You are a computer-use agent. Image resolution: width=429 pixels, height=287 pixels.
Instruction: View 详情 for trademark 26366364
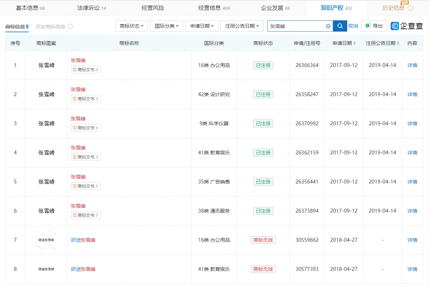[x=412, y=65]
